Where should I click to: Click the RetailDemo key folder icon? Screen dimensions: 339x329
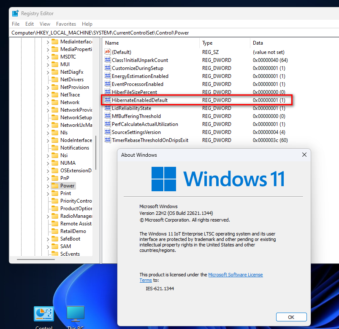(x=55, y=231)
